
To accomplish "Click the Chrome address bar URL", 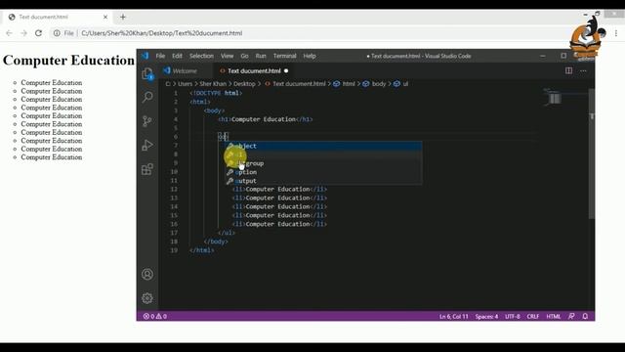I will [161, 33].
